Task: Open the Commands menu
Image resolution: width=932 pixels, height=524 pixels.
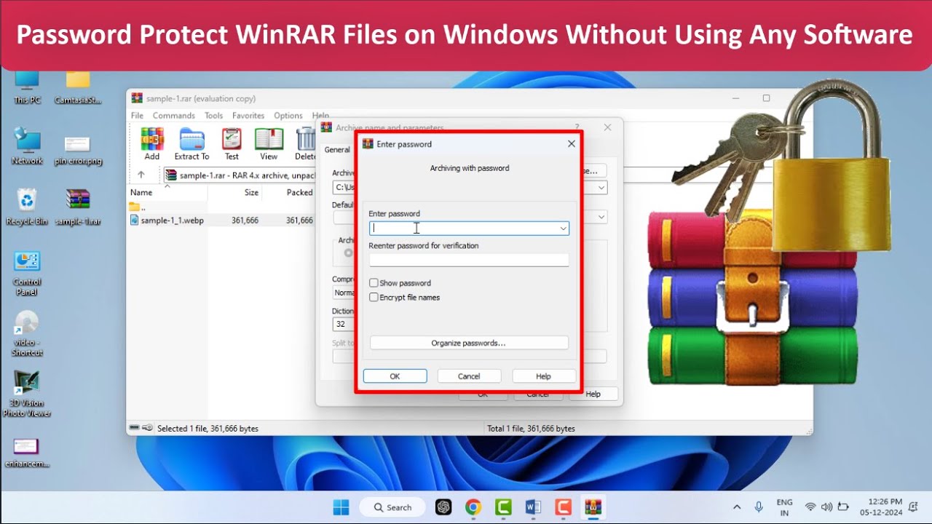Action: 174,116
